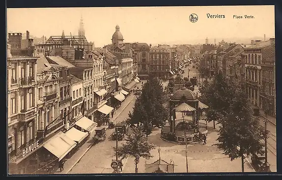The height and width of the screenshot is (180, 282).
Task: Click the round dome tower
Action: click(x=117, y=35)
